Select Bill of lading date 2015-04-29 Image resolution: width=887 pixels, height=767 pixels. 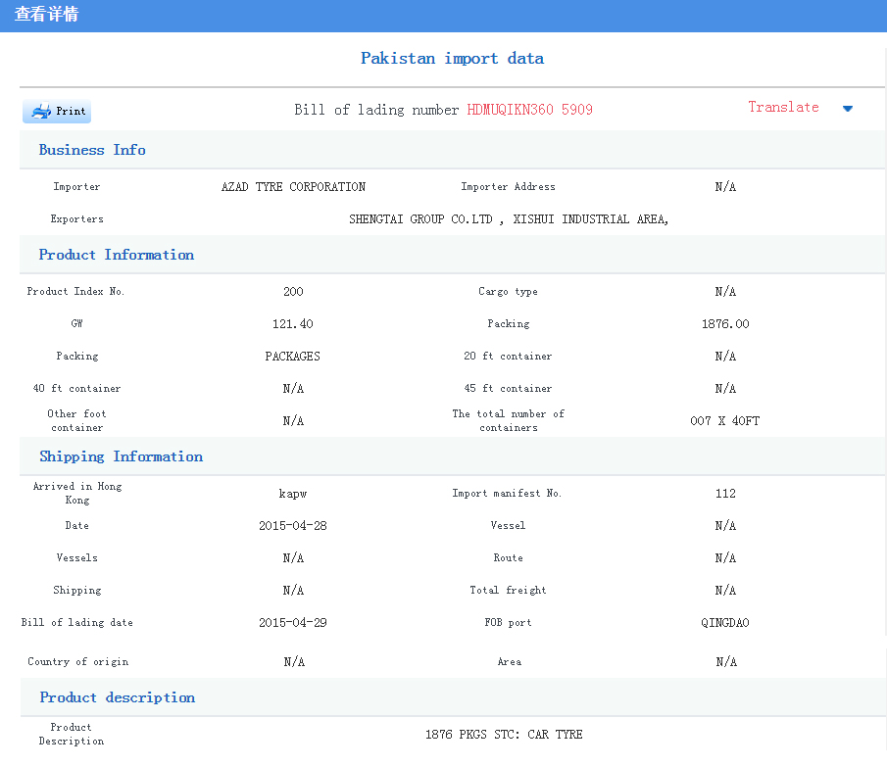pyautogui.click(x=292, y=623)
